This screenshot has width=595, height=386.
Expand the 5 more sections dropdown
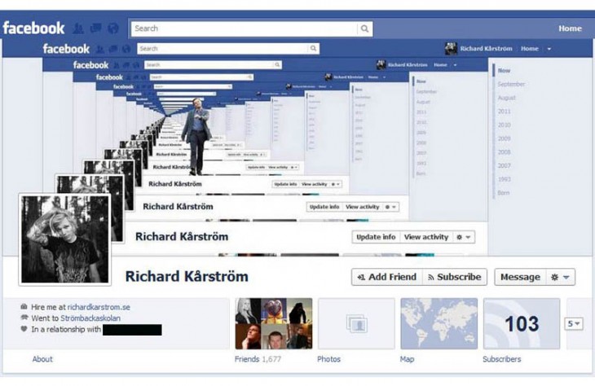click(573, 323)
